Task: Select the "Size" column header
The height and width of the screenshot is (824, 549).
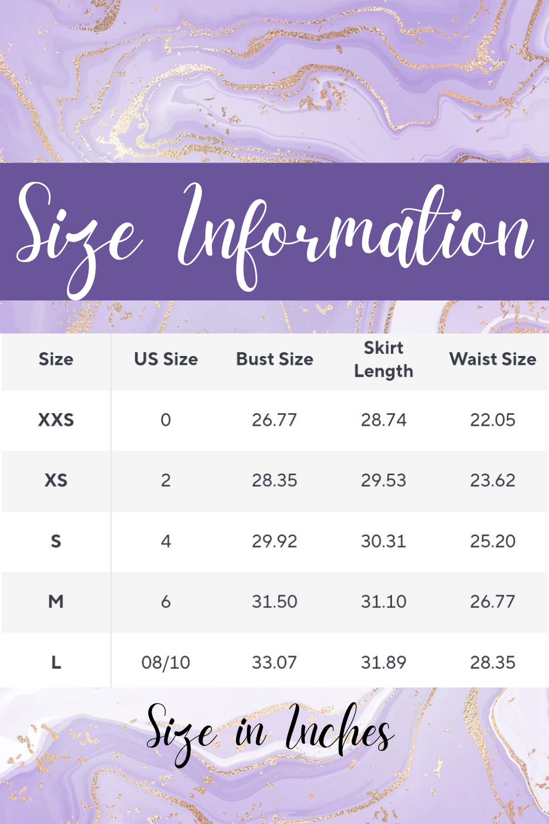Action: click(56, 359)
